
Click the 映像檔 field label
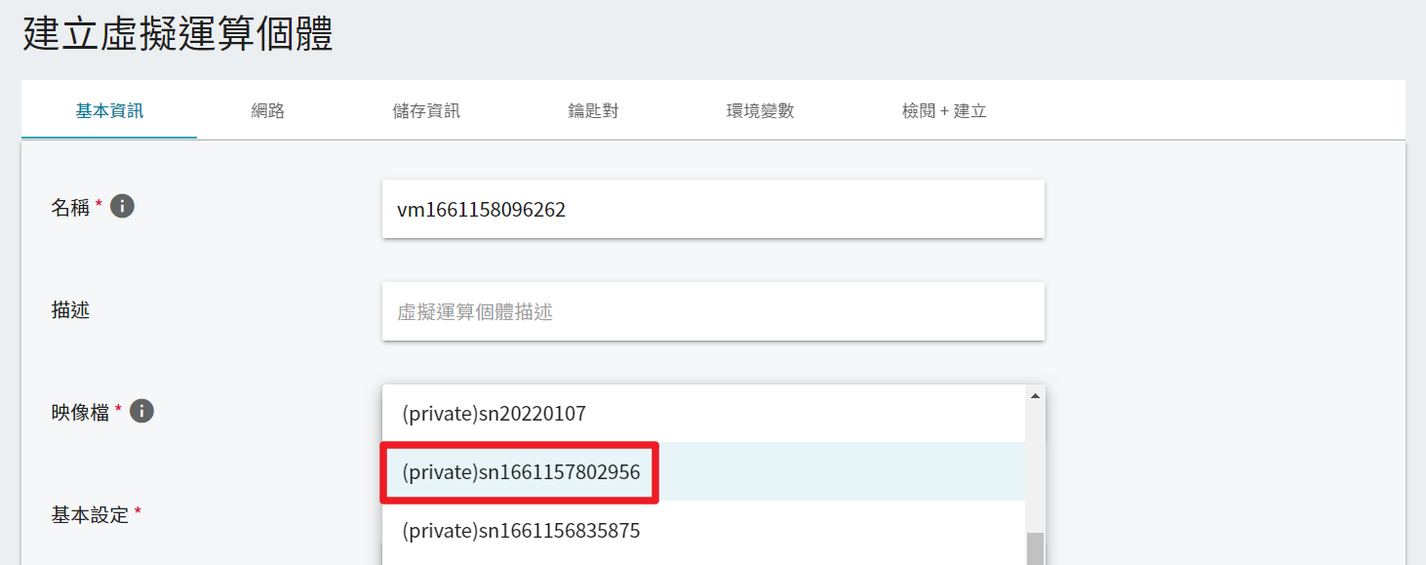(80, 412)
